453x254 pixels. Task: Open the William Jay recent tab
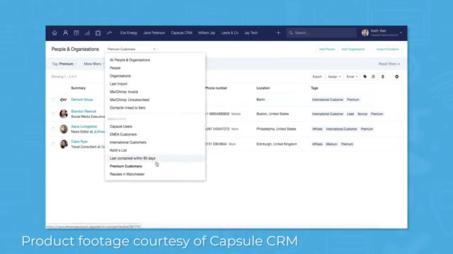coord(207,33)
